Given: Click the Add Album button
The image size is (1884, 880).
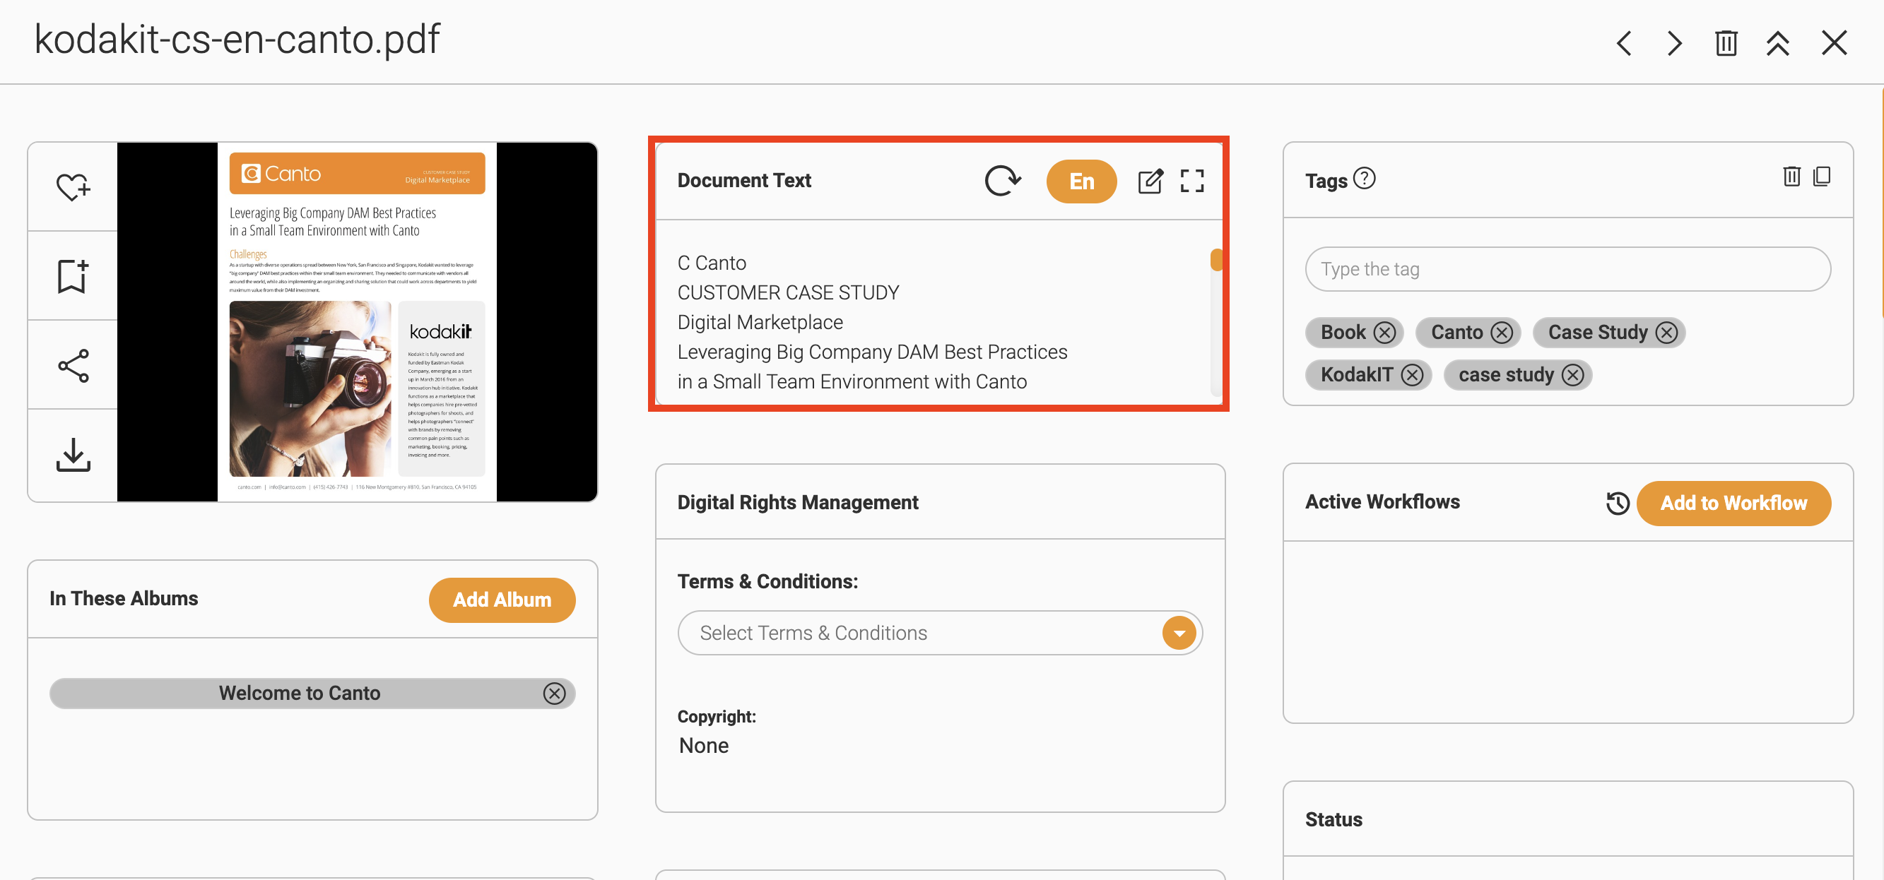Looking at the screenshot, I should 502,600.
